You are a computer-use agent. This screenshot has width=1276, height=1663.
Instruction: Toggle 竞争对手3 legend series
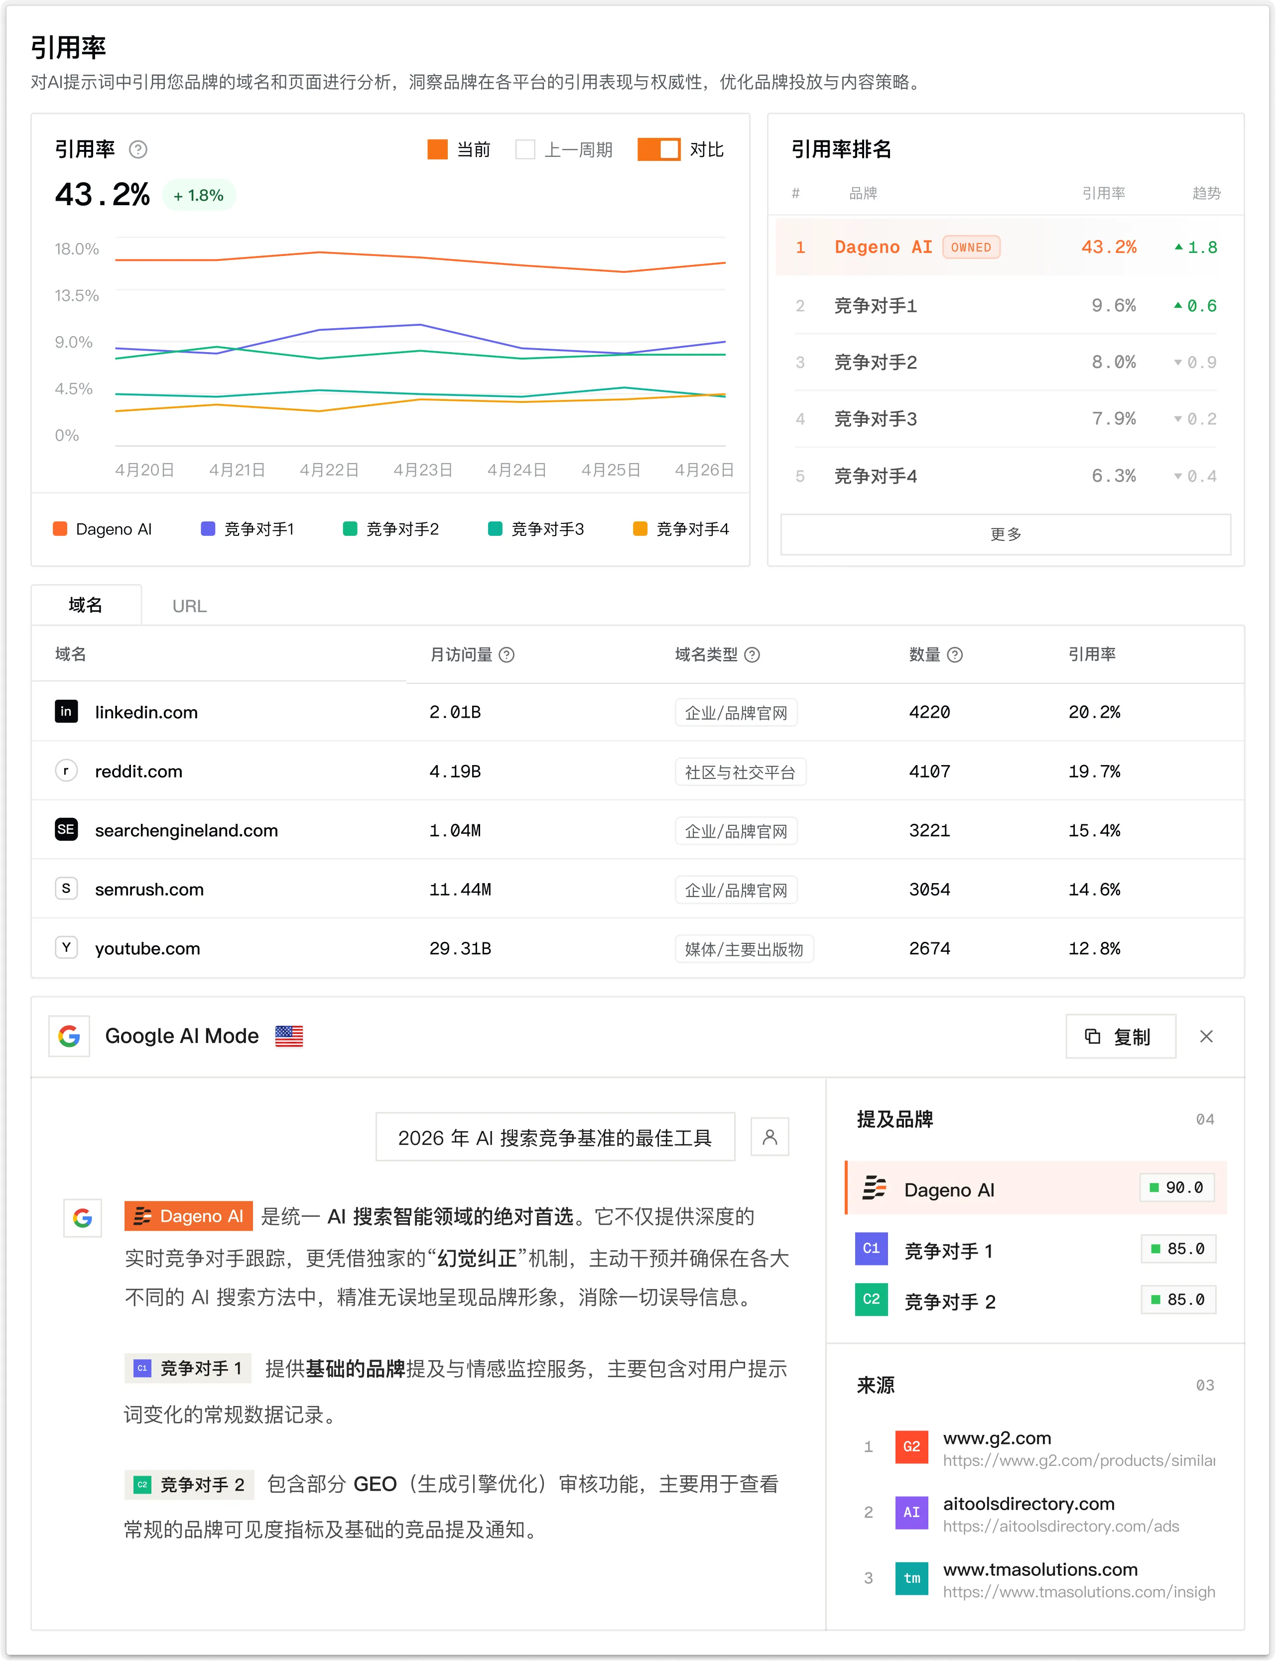point(536,529)
